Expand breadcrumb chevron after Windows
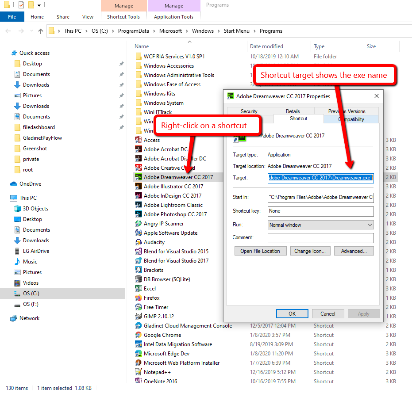 [x=219, y=31]
